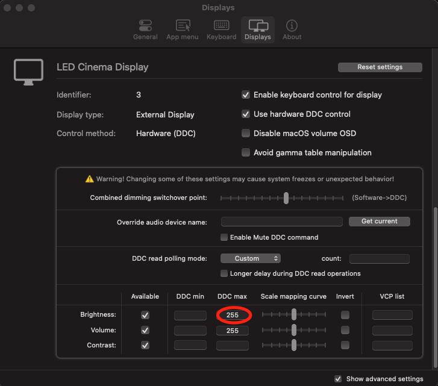Image resolution: width=438 pixels, height=386 pixels.
Task: Click the vertical scrollbar on the right
Action: click(x=435, y=287)
